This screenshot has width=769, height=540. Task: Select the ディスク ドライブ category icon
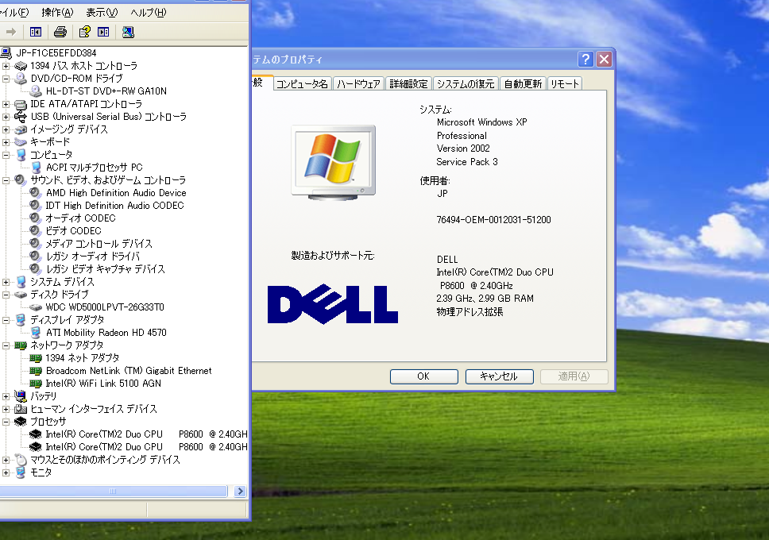(20, 295)
